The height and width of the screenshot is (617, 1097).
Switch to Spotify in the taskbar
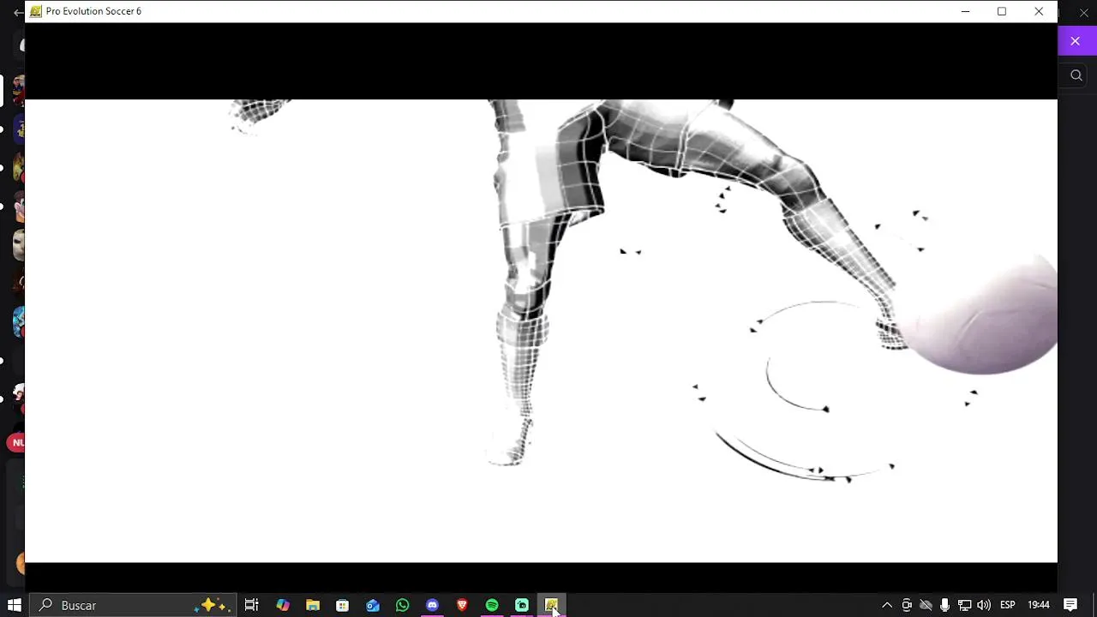[x=492, y=605]
